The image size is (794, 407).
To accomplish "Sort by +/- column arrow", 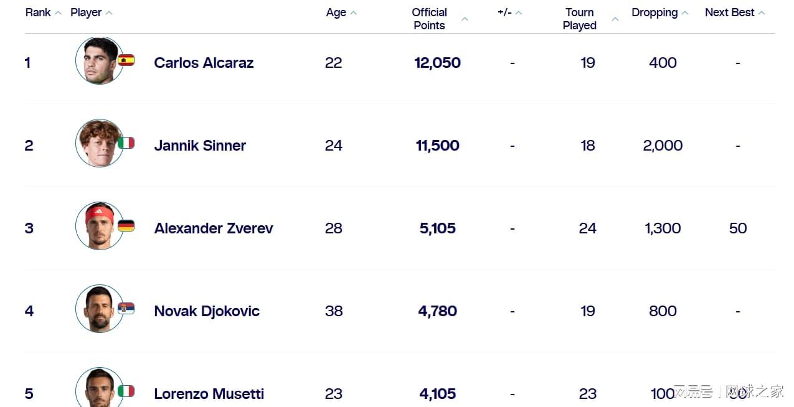I will click(519, 13).
